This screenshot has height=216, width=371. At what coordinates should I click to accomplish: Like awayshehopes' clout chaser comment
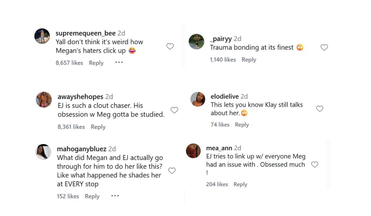click(x=174, y=110)
